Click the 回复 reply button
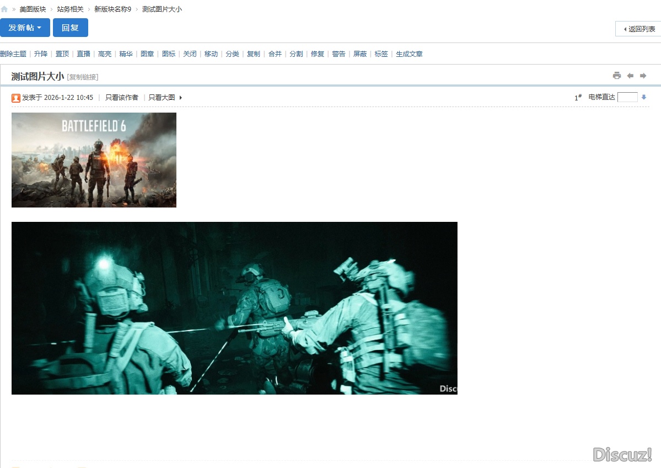Screen dimensions: 661x468 70,28
